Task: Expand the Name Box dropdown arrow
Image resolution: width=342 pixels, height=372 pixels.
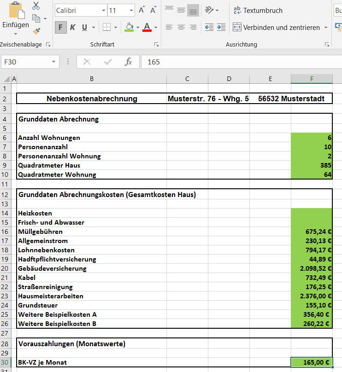Action: pos(54,62)
